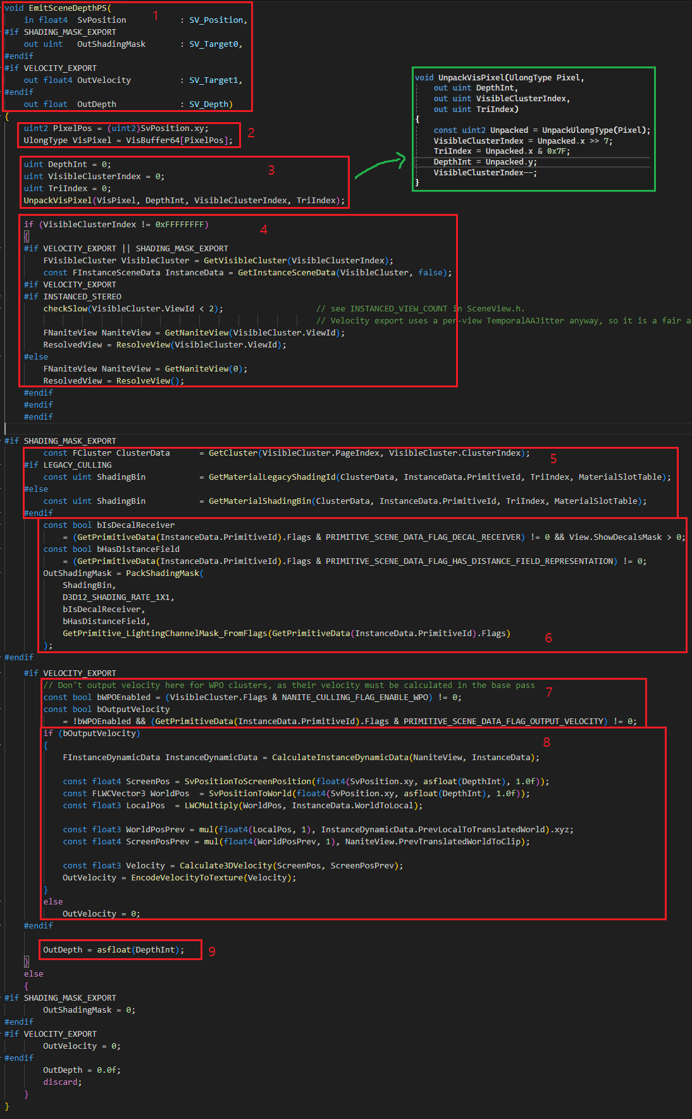This screenshot has width=692, height=1119.
Task: Click the 'out uint VisibleClusterIndex,' parameter line
Action: 502,99
